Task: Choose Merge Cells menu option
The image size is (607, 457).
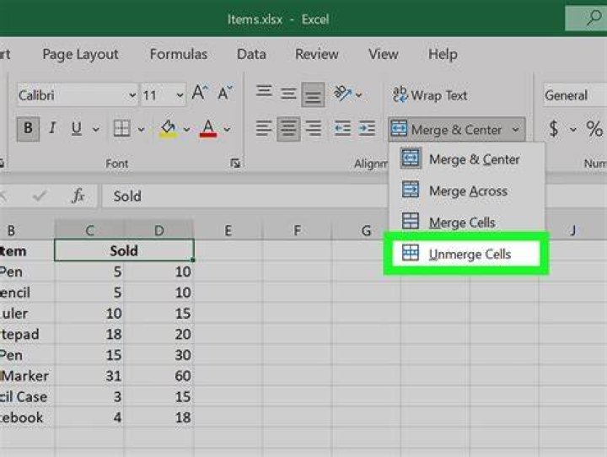Action: 466,223
